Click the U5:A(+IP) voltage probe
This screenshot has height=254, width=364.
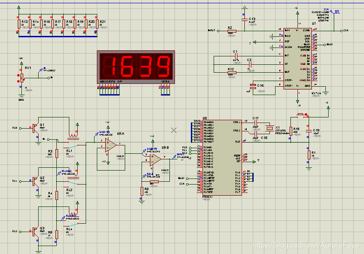[97, 134]
